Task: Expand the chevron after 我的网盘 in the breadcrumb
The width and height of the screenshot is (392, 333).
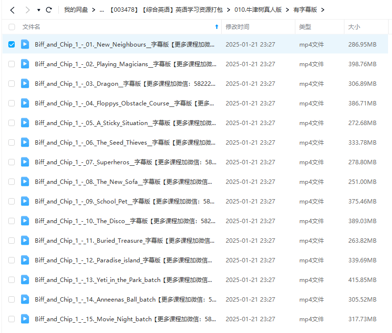Action: pyautogui.click(x=94, y=10)
